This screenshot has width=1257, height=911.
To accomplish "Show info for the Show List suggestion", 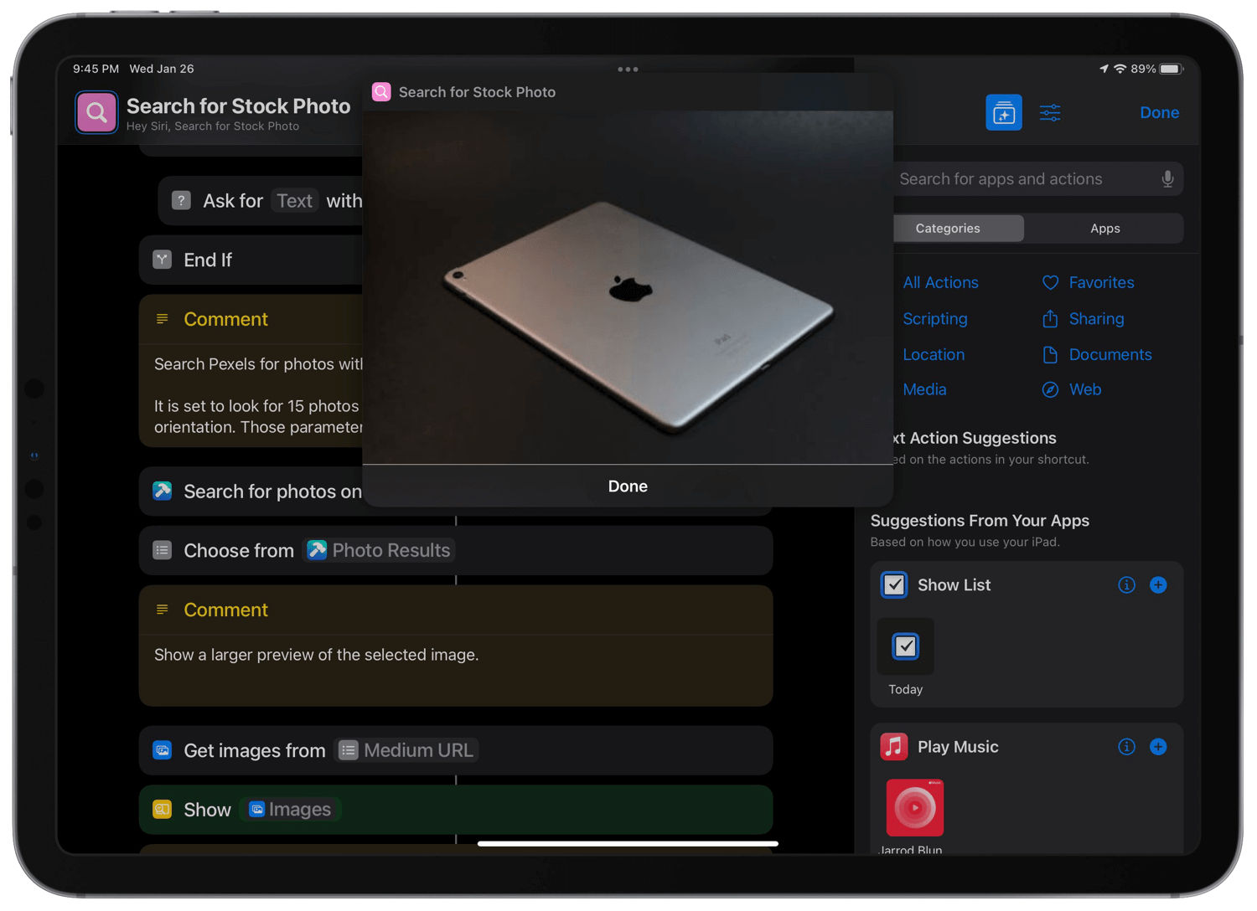I will [1126, 585].
